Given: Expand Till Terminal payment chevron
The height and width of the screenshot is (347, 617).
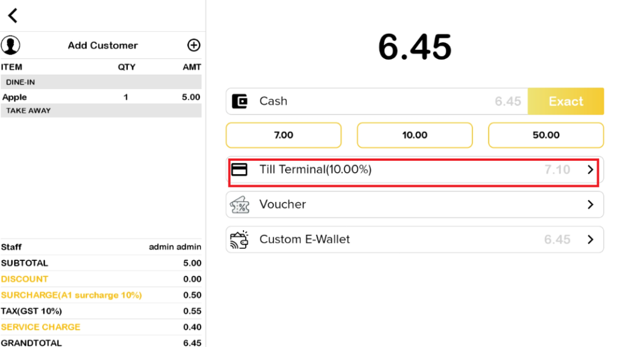Looking at the screenshot, I should tap(590, 170).
